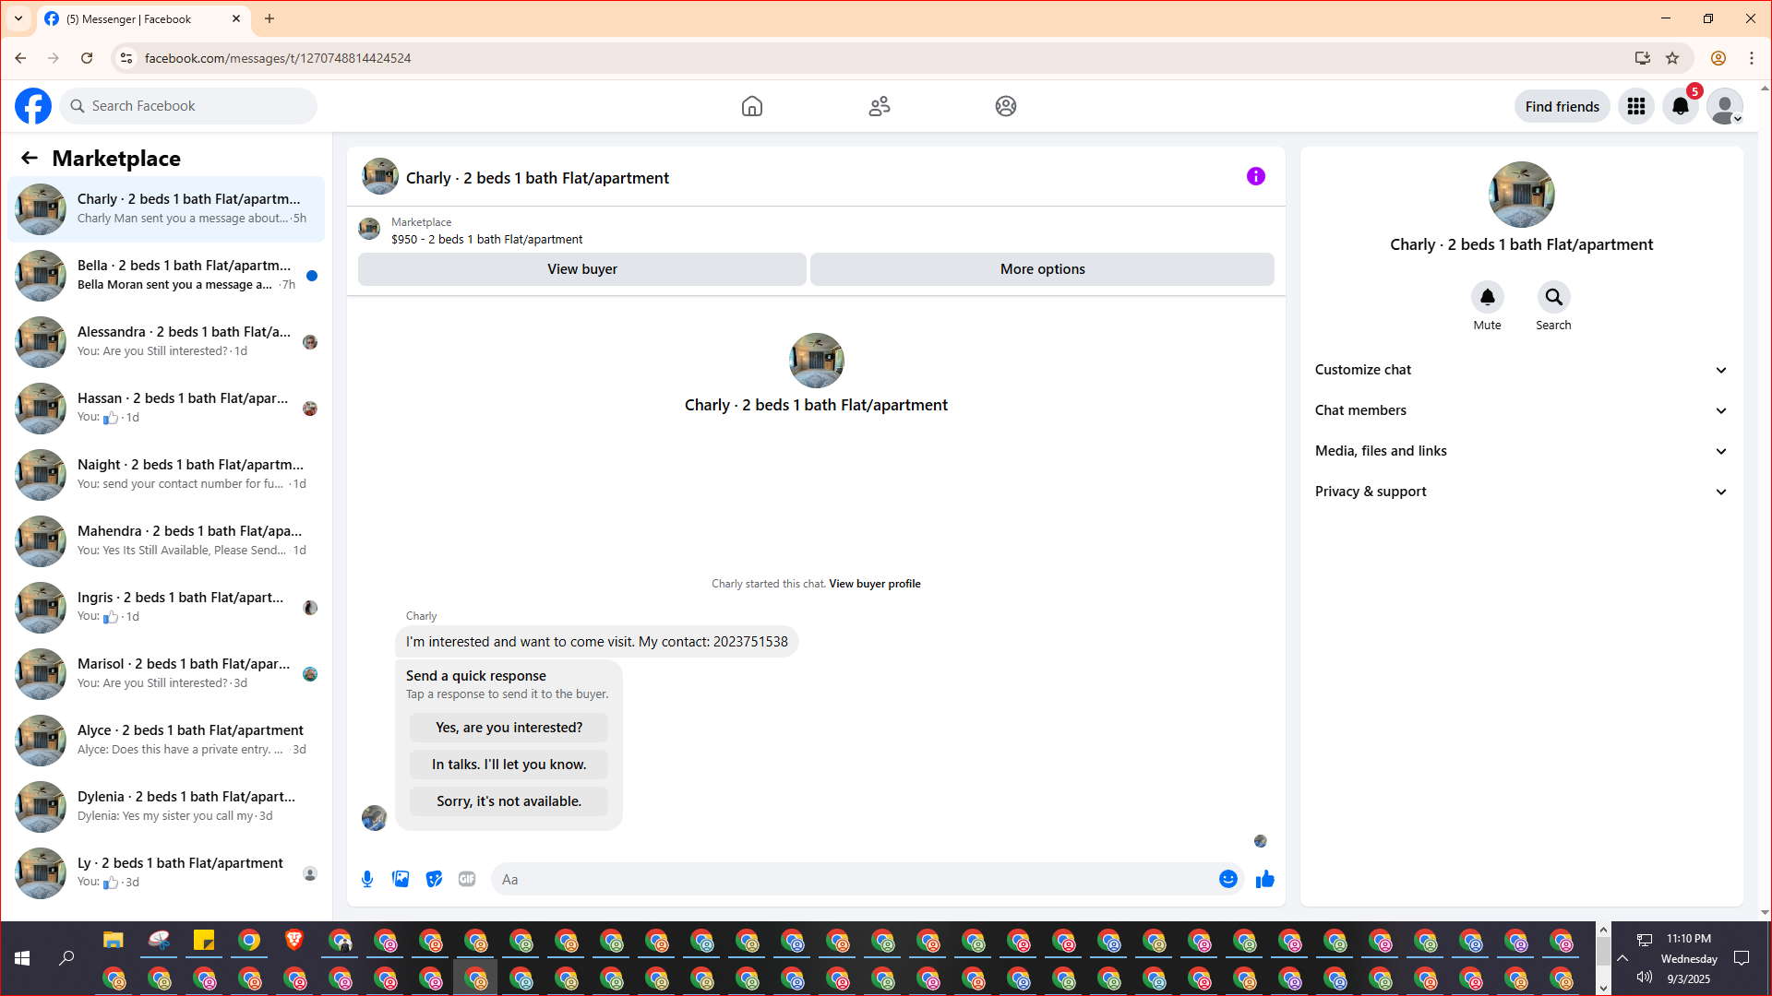Click the View buyer button
The height and width of the screenshot is (996, 1772).
point(582,269)
